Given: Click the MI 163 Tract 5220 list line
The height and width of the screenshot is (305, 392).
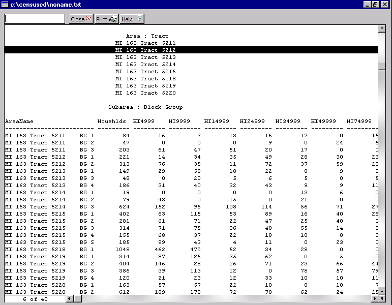Looking at the screenshot, I should [x=145, y=93].
